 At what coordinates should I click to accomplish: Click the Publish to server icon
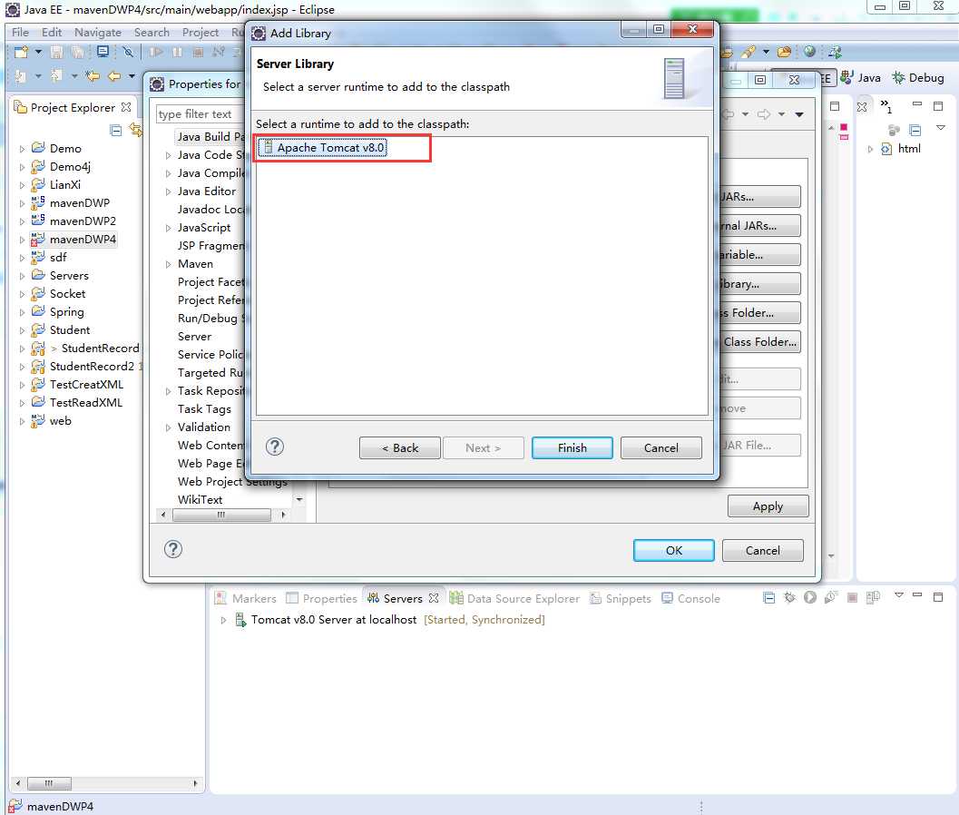873,598
